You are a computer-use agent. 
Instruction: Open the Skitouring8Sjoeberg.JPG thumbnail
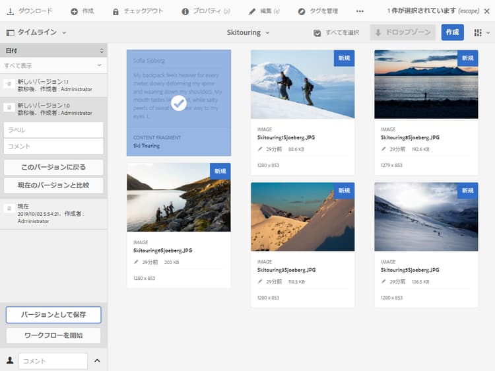[426, 84]
